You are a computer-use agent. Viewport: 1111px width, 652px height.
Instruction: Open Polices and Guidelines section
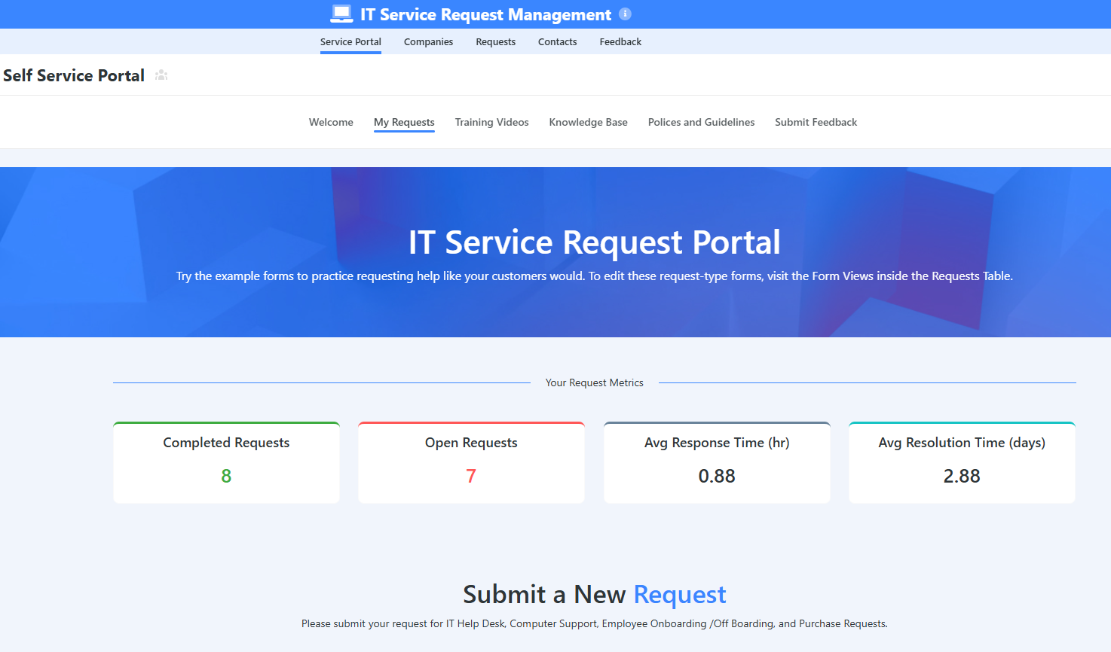[701, 122]
